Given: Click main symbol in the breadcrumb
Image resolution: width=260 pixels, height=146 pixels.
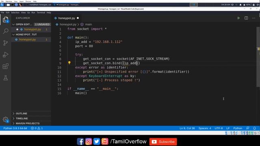Looking at the screenshot, I should pyautogui.click(x=89, y=24).
